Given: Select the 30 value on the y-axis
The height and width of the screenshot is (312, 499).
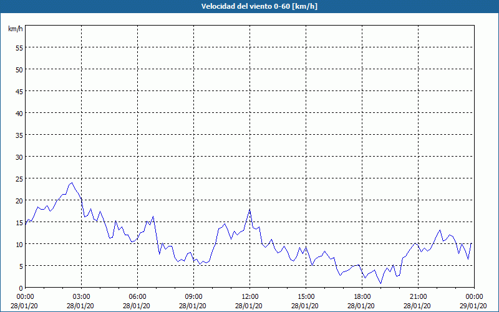Looking at the screenshot, I should pos(19,157).
